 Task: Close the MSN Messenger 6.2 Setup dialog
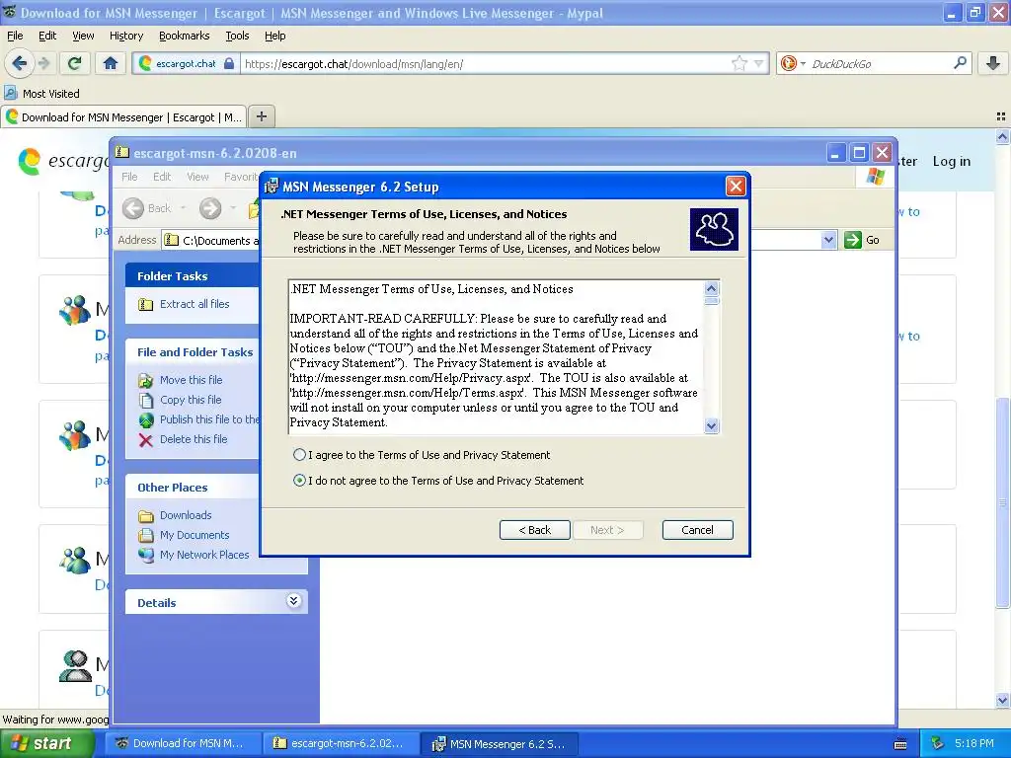pyautogui.click(x=735, y=187)
